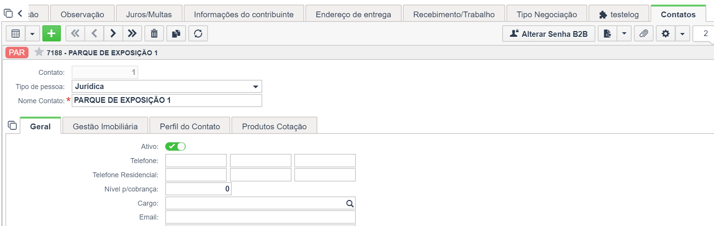
Task: Search Cargo with magnifier icon
Action: point(350,203)
